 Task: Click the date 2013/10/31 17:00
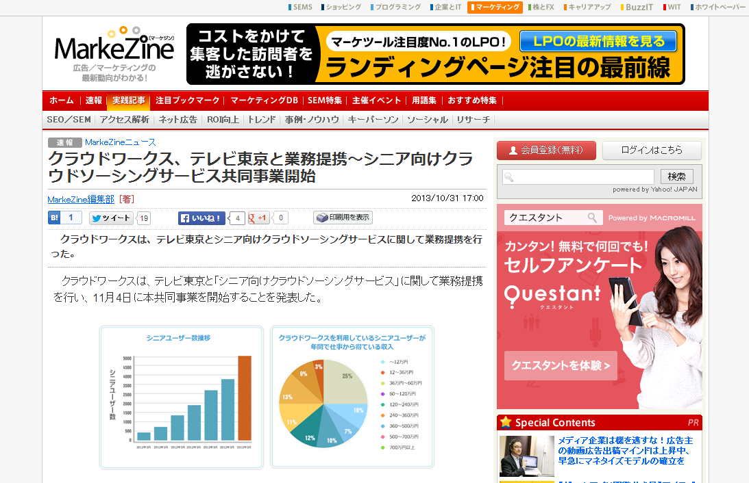(447, 198)
